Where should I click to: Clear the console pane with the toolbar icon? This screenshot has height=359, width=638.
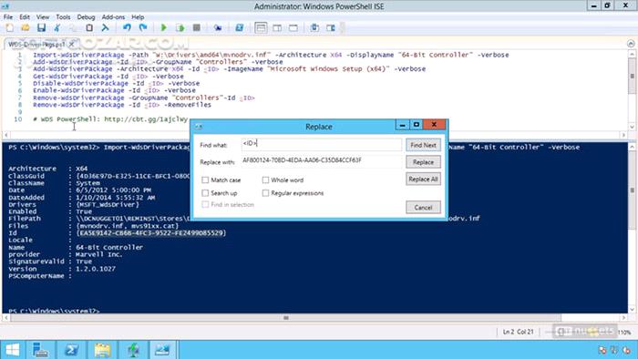[105, 27]
